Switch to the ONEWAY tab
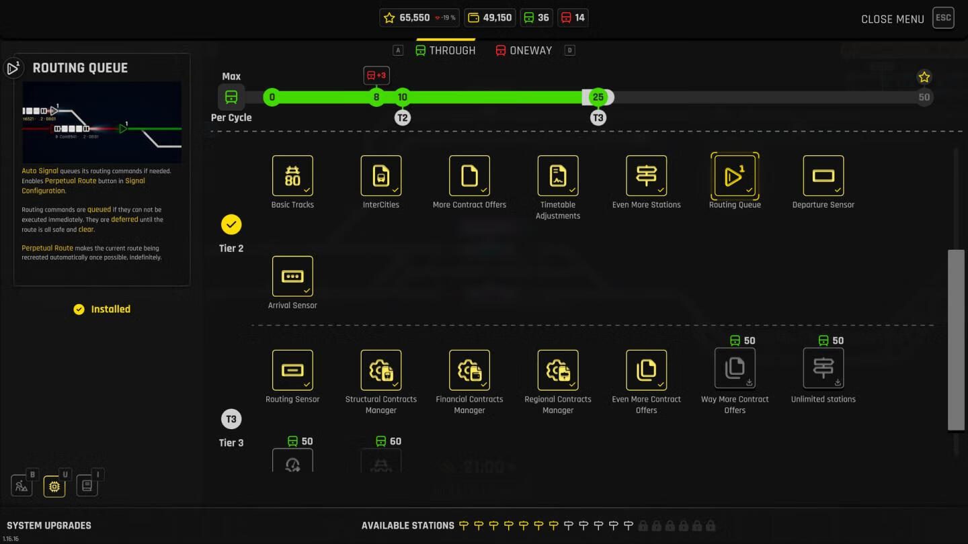The height and width of the screenshot is (544, 968). [524, 50]
